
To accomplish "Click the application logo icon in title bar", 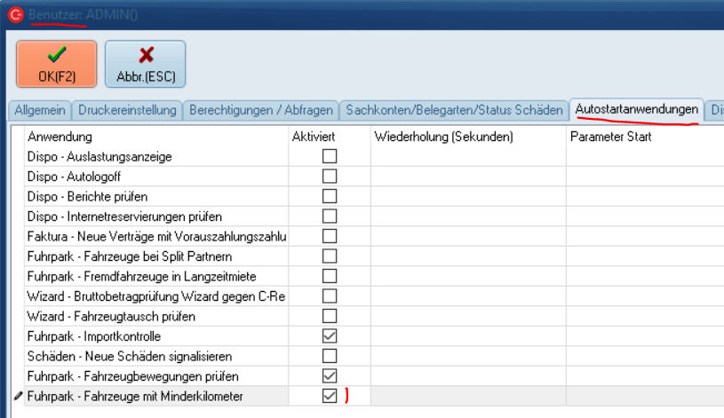I will coord(14,15).
